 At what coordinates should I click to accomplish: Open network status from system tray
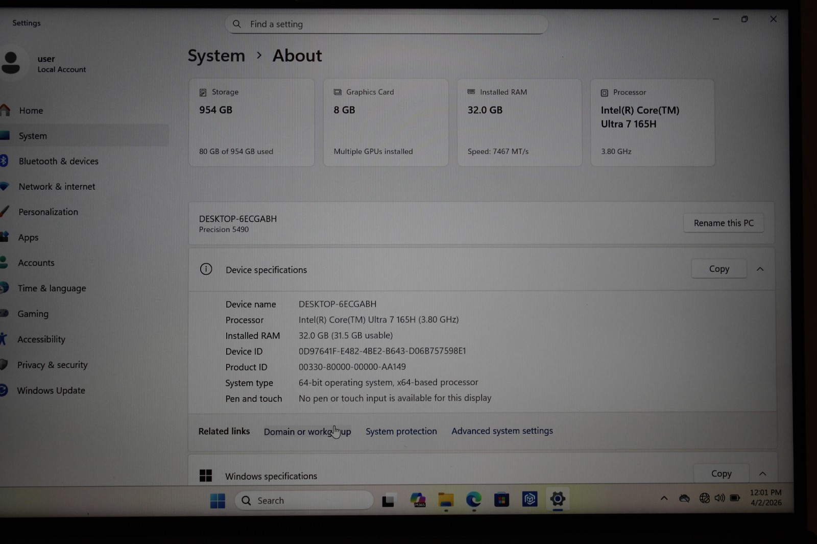704,498
